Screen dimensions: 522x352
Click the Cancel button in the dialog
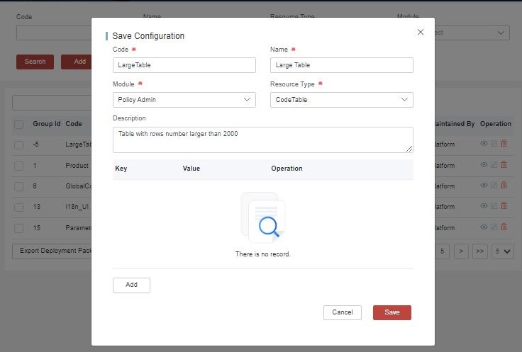tap(343, 312)
